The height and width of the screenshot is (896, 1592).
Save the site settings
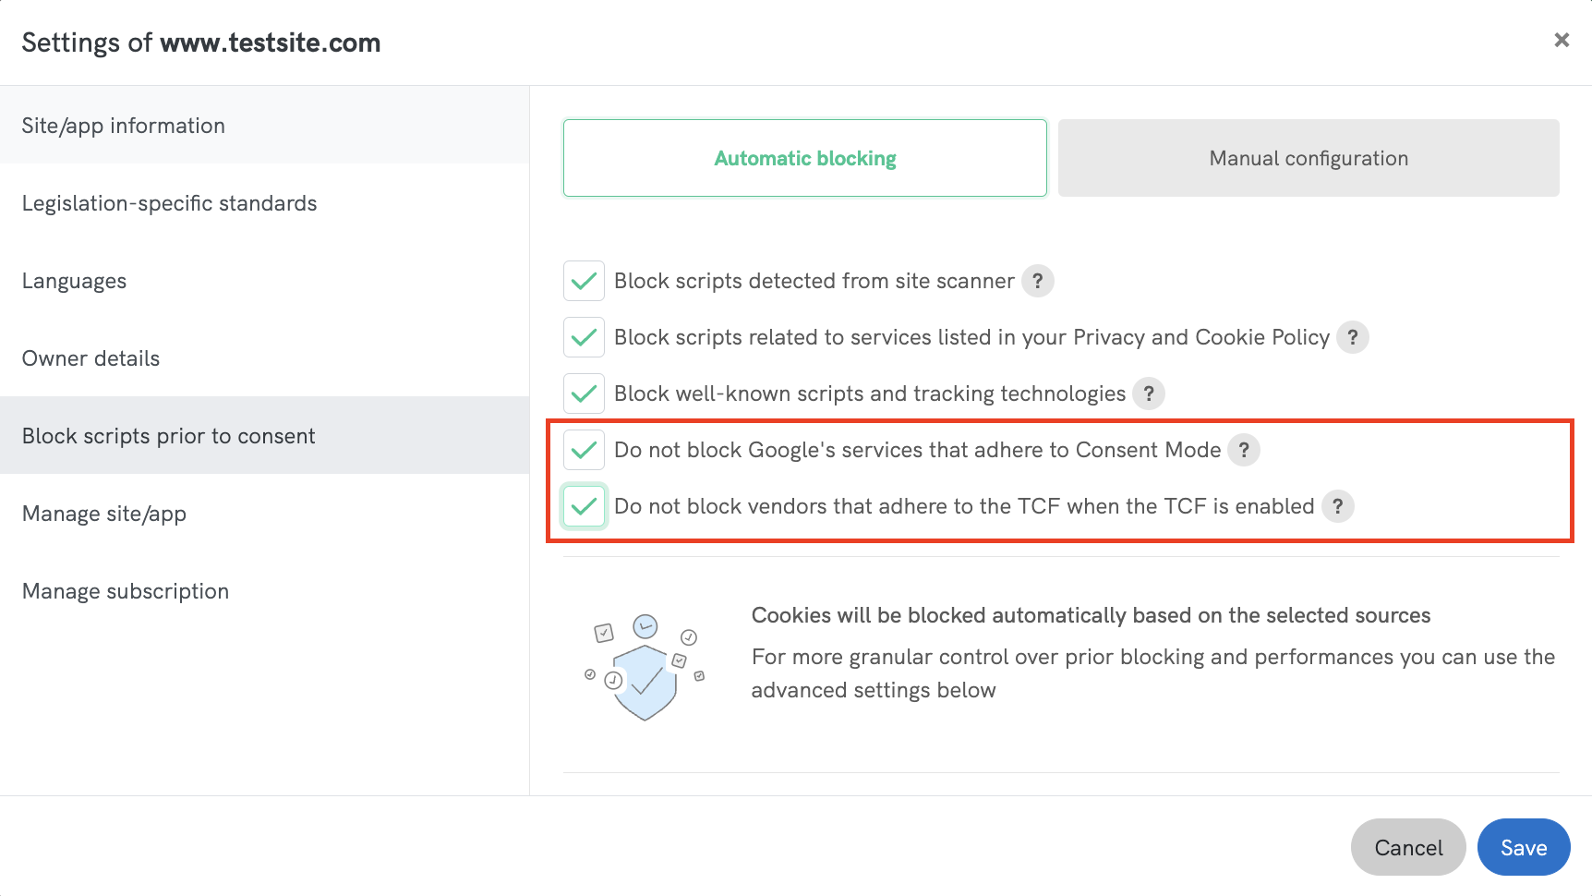click(1523, 847)
